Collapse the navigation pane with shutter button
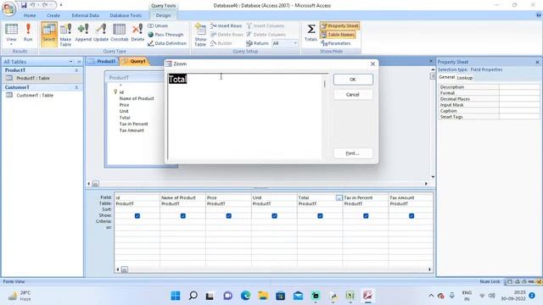The width and height of the screenshot is (543, 305). [79, 62]
